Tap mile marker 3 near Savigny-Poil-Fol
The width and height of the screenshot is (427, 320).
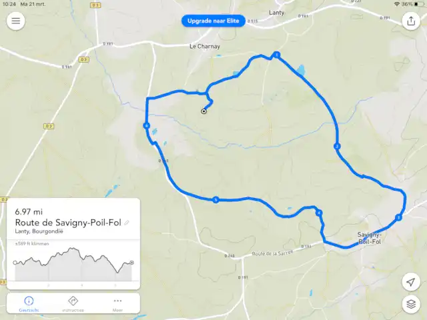pos(398,217)
